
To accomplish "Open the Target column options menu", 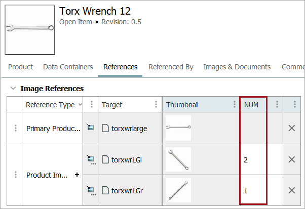I will (x=156, y=105).
